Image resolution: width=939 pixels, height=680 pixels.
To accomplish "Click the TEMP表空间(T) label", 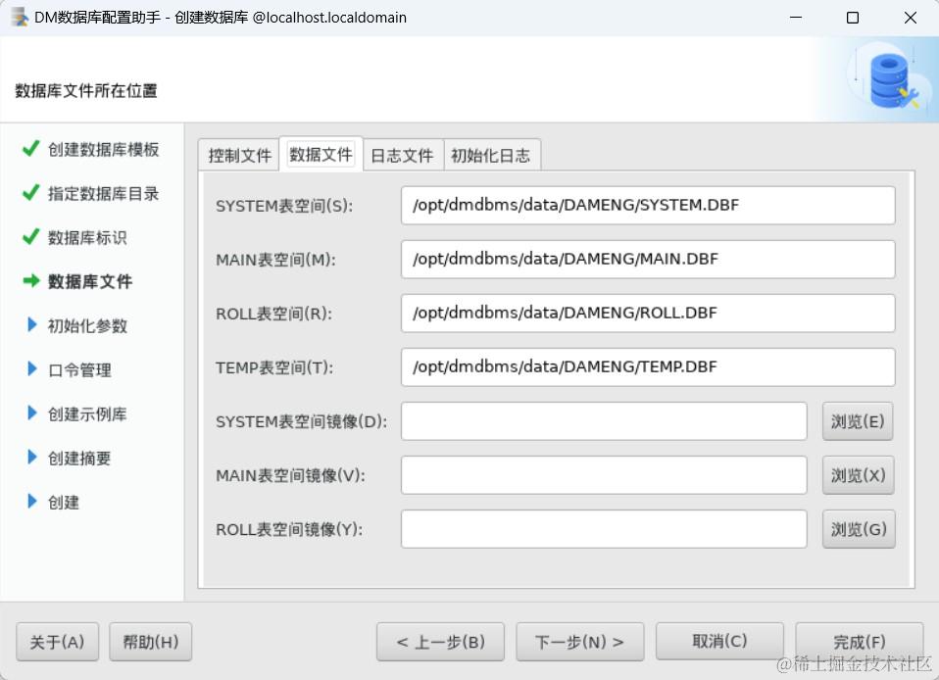I will tap(274, 367).
